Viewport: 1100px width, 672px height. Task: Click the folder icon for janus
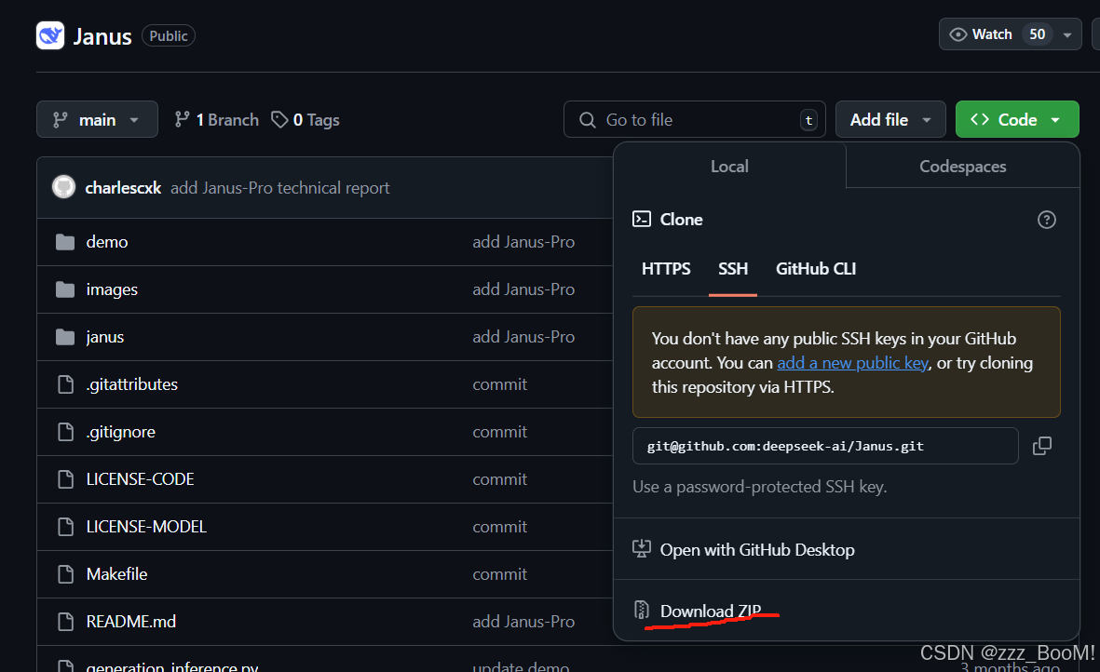65,337
